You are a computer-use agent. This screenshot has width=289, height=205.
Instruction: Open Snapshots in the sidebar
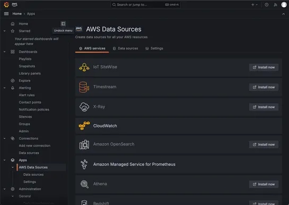[x=27, y=66]
